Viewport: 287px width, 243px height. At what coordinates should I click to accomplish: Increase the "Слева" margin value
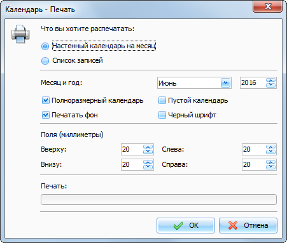(x=270, y=147)
